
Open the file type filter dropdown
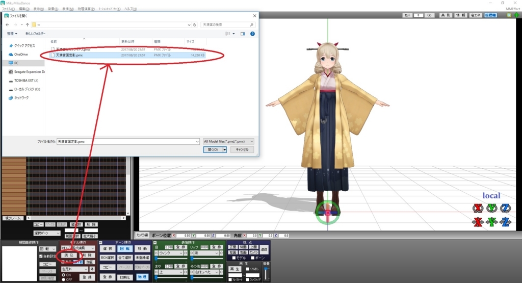pyautogui.click(x=228, y=142)
